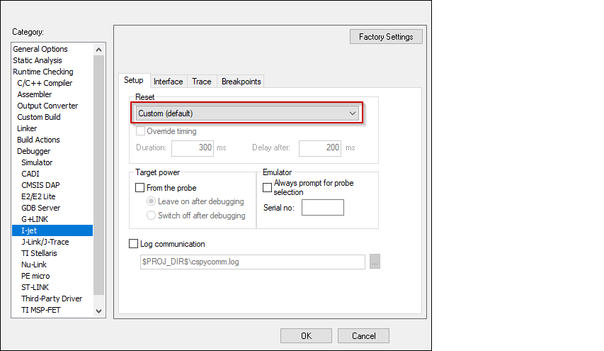Select CMSIS DAP in the category list
Viewport: 604px width, 351px height.
(40, 185)
